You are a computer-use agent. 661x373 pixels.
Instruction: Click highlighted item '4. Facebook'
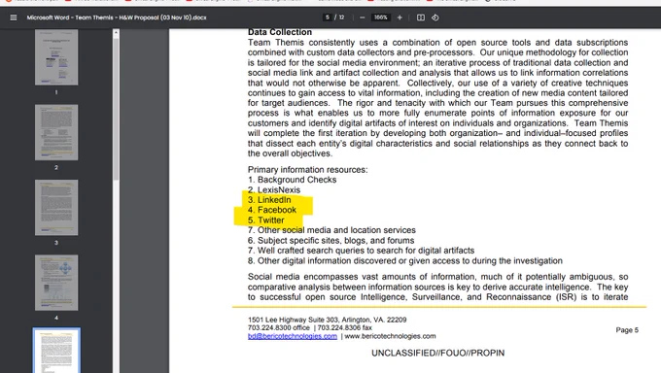(272, 210)
